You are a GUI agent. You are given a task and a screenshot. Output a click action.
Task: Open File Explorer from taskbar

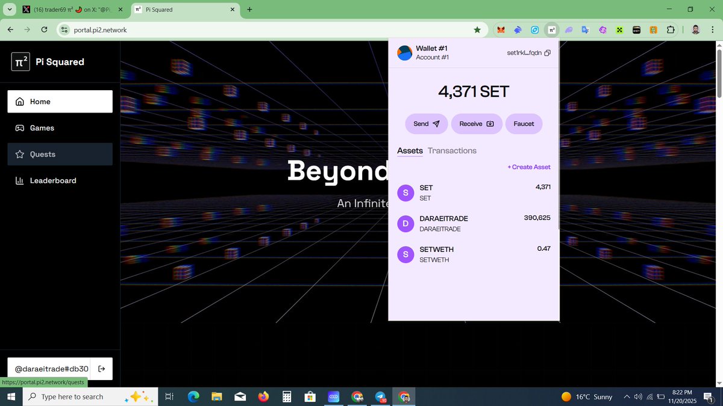point(217,397)
